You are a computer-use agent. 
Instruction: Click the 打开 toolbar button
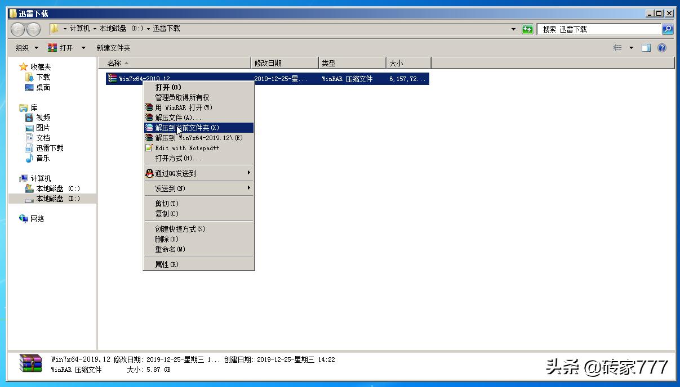click(61, 48)
